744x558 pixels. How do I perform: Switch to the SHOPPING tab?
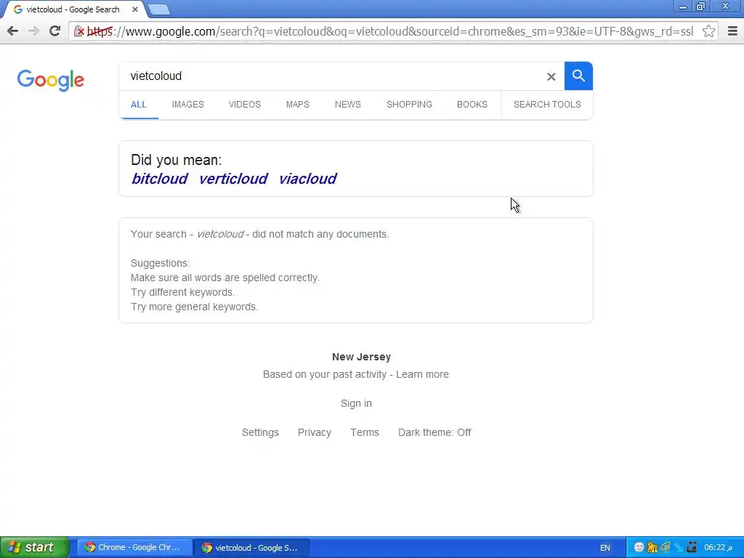coord(409,105)
